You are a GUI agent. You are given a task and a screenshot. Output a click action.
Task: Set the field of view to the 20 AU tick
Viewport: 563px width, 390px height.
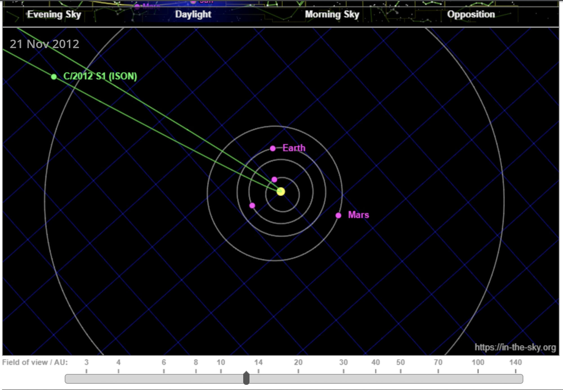coord(298,378)
